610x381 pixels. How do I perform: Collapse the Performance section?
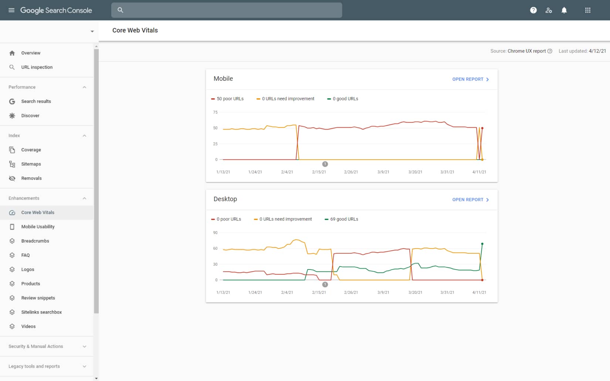click(x=84, y=87)
